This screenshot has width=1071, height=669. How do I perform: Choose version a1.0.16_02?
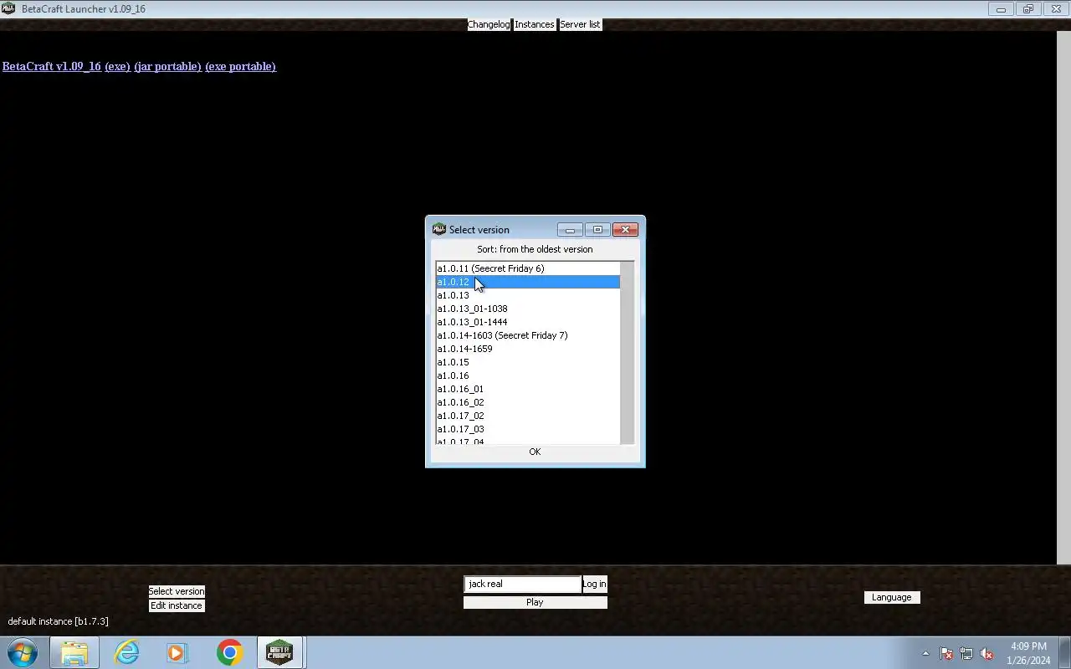coord(528,402)
